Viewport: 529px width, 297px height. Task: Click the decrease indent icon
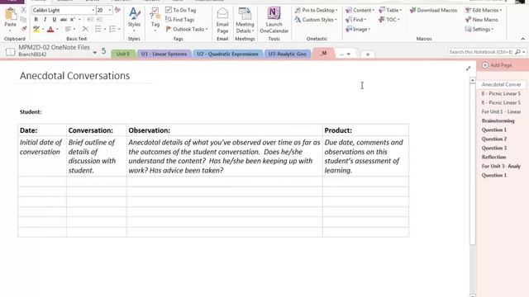click(x=90, y=20)
